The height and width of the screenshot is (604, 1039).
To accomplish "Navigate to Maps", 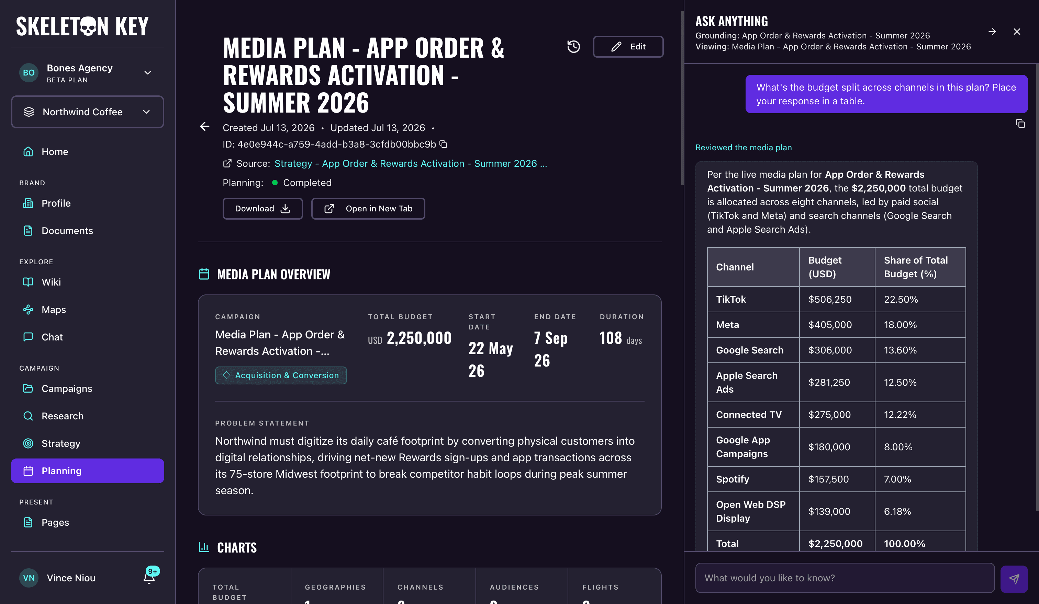I will click(x=87, y=310).
